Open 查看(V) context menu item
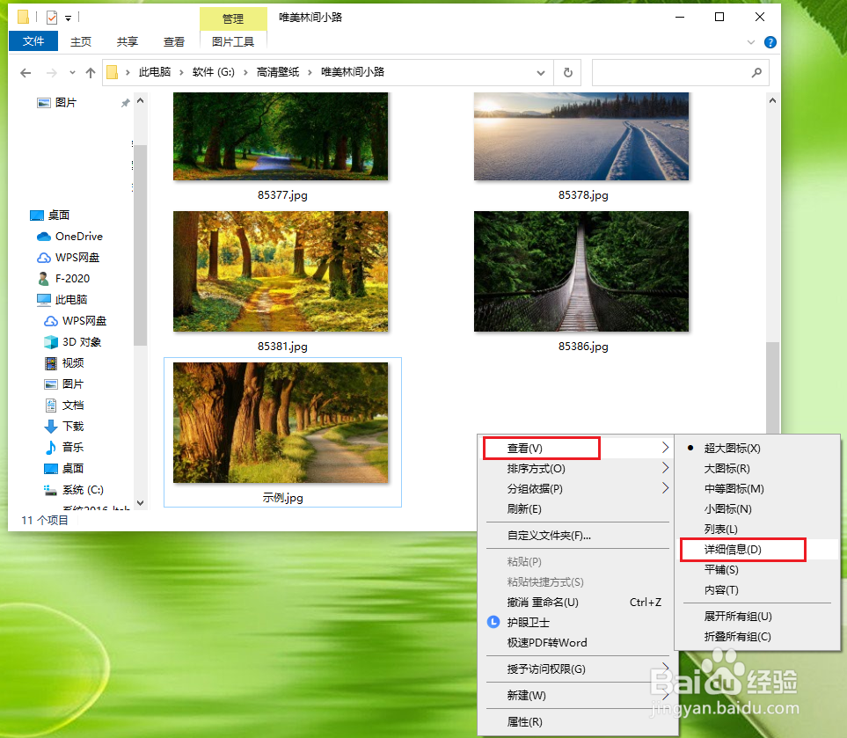847x738 pixels. tap(578, 449)
